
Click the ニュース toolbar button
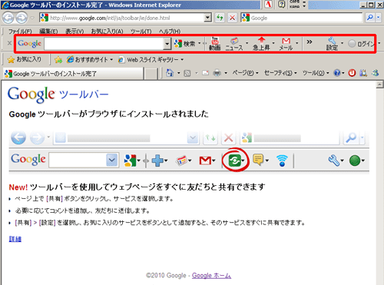[x=234, y=44]
